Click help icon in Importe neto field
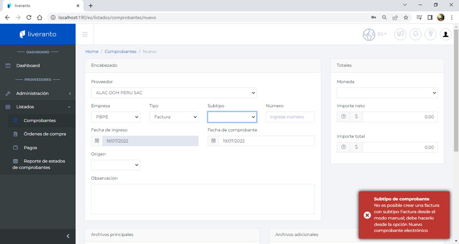 click(x=344, y=116)
